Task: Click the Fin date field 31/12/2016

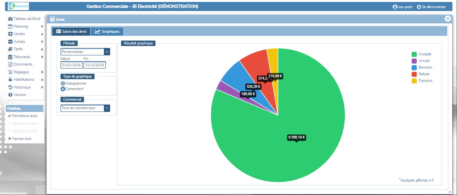Action: tap(95, 65)
